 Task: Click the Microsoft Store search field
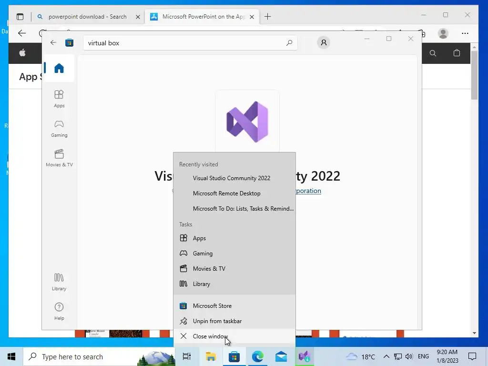coord(190,42)
